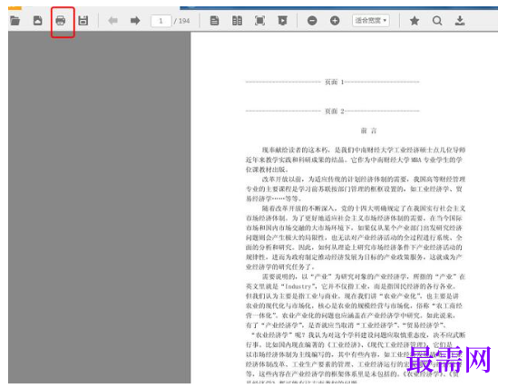This screenshot has width=508, height=388.
Task: Download the file using the download icon
Action: (460, 21)
